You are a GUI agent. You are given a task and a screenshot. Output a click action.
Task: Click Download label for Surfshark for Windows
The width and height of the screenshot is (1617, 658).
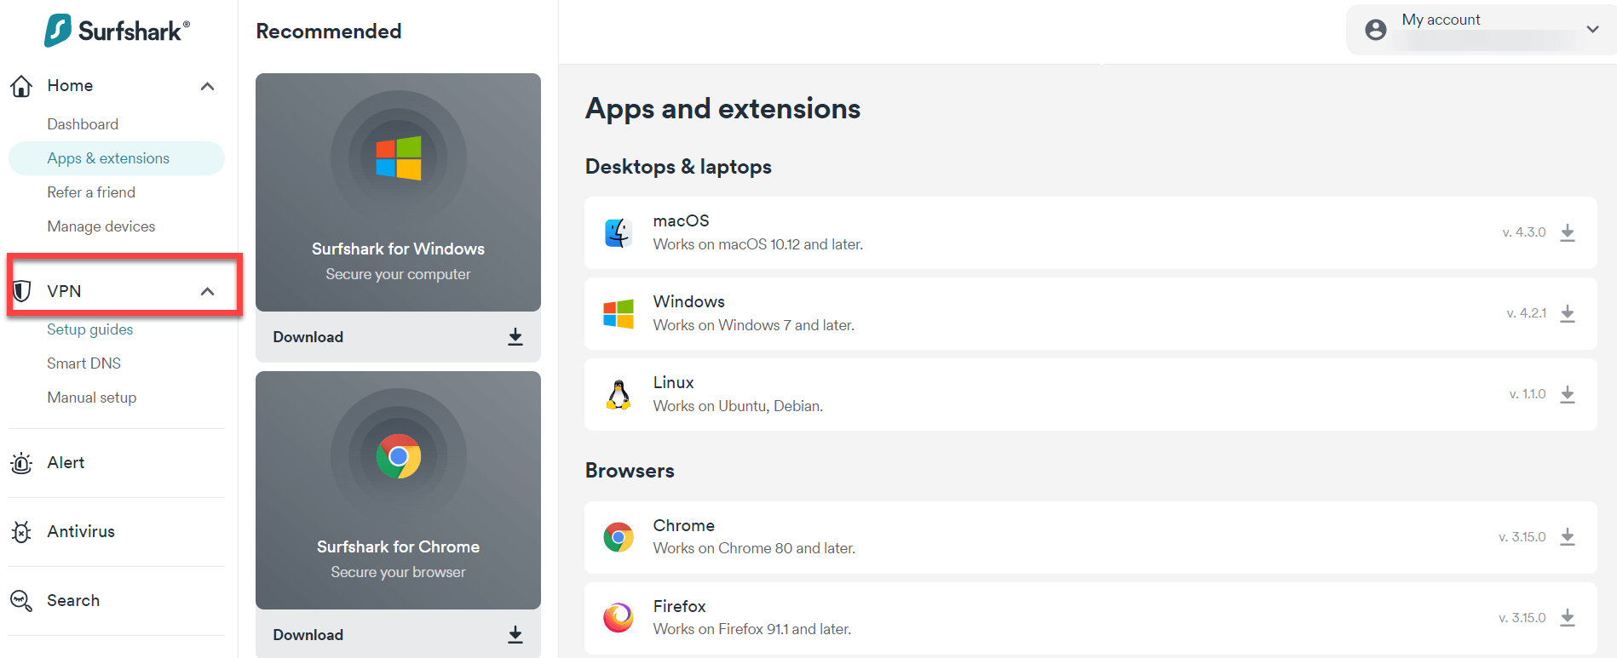(x=308, y=337)
